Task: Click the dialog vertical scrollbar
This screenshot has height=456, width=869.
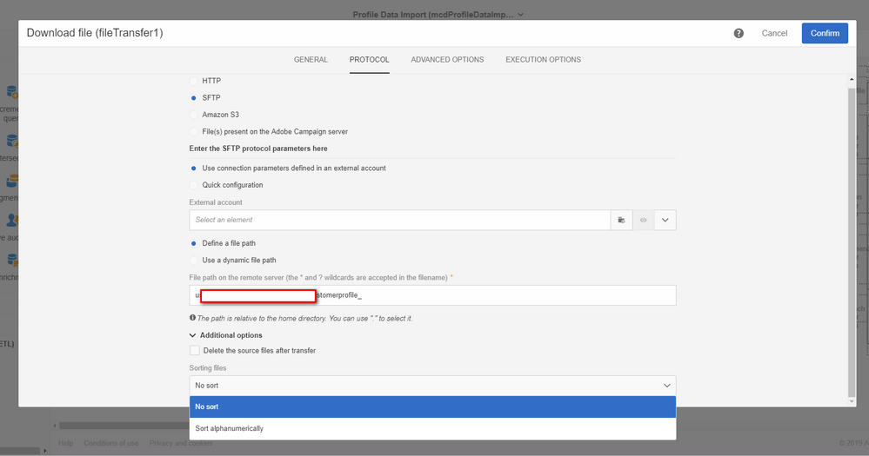Action: pos(852,241)
